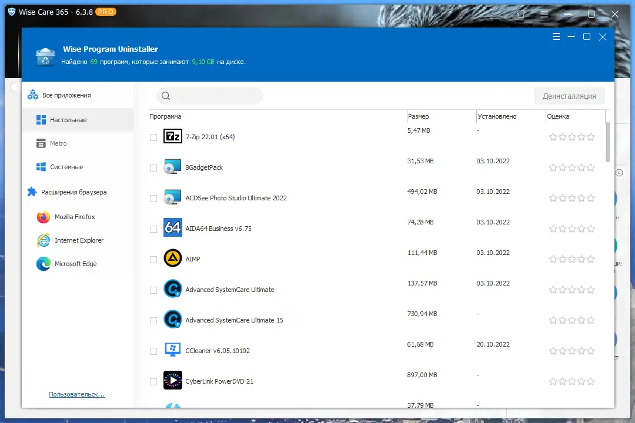This screenshot has width=635, height=423.
Task: Click the CyberLink PowerDVD 21 icon
Action: click(x=172, y=381)
